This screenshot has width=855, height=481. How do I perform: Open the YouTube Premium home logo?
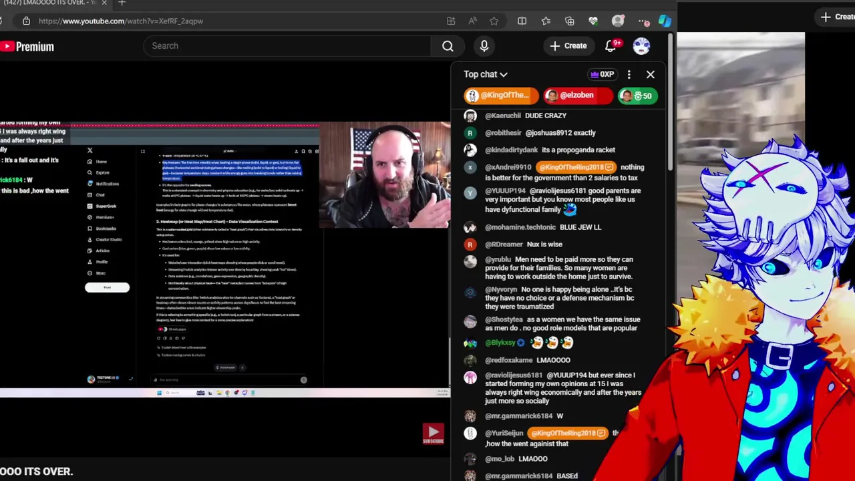click(x=27, y=46)
